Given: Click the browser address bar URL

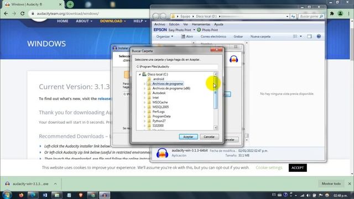Looking at the screenshot, I should 67,13.
